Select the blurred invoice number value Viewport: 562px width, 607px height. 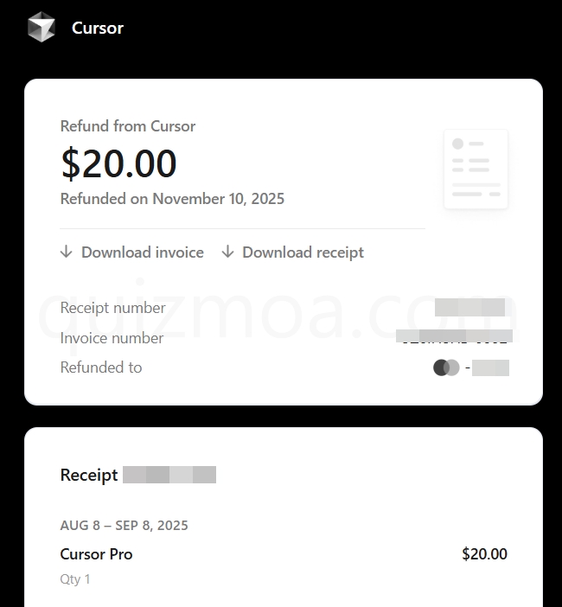(x=454, y=336)
